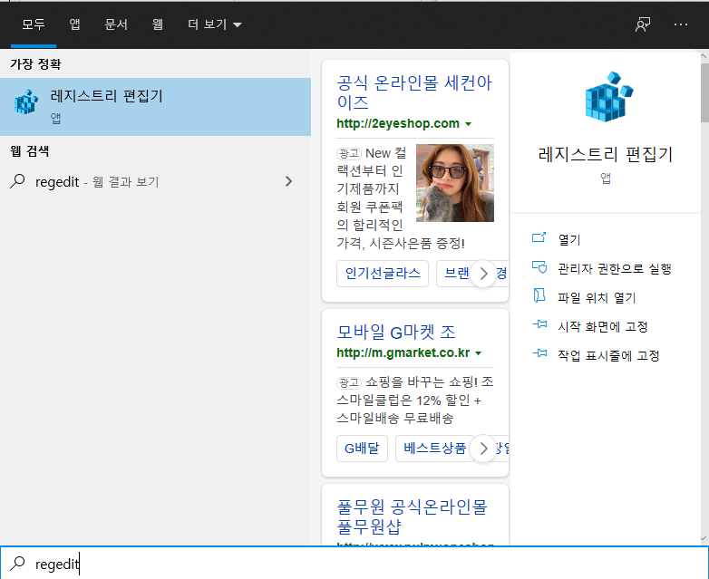This screenshot has height=579, width=709.
Task: Click the registry editor cube icon in results list
Action: [x=25, y=102]
